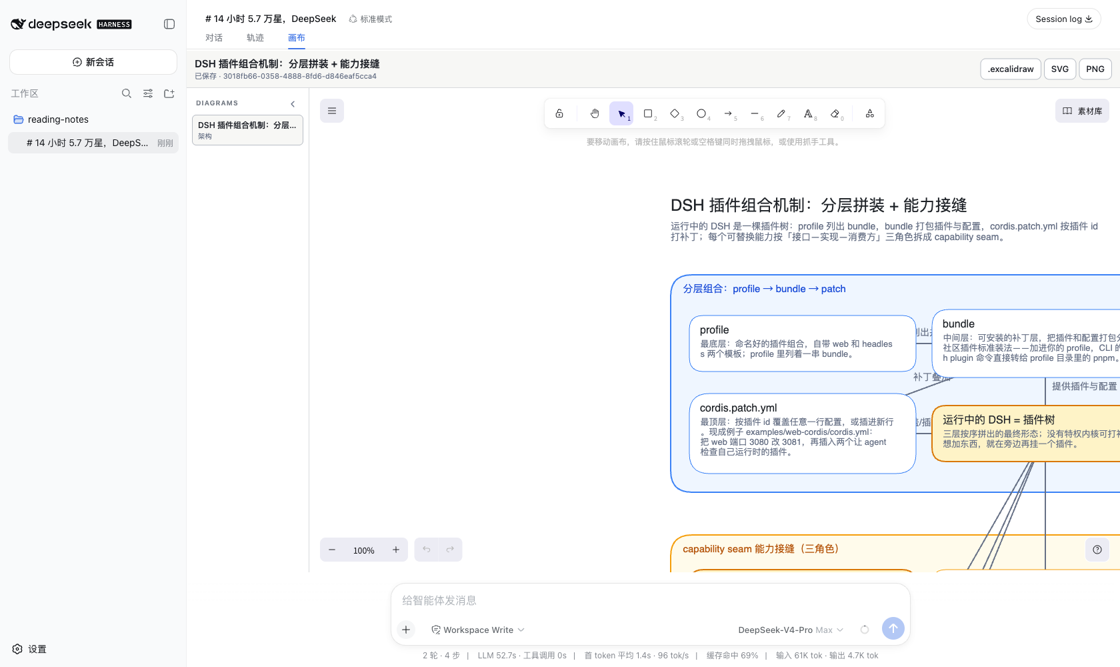Open more shapes tools icon
Screen dimensions: 1120x667
pos(870,113)
